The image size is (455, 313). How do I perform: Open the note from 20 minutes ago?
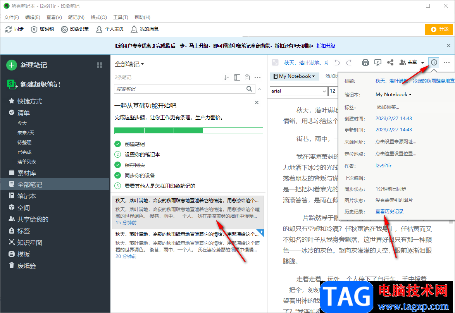click(188, 246)
